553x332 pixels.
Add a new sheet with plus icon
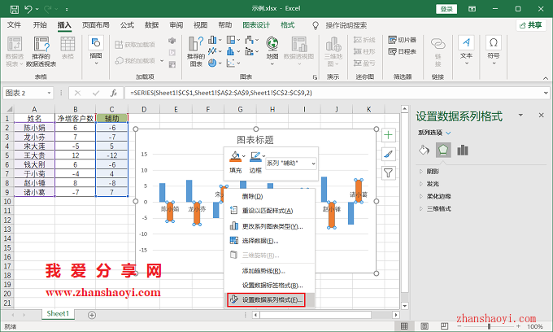92,315
